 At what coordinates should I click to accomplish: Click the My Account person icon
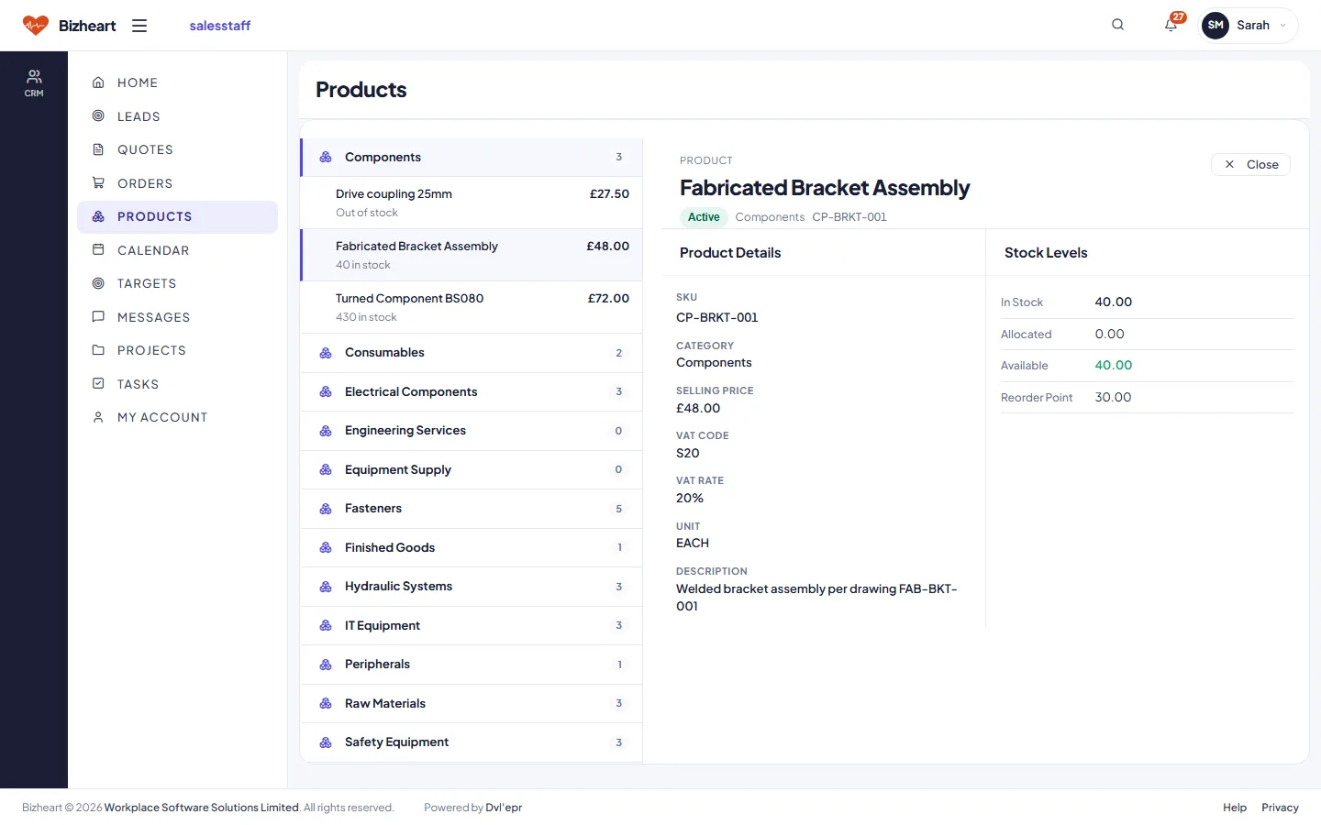tap(98, 417)
